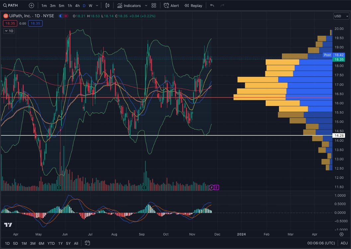Viewport: 351px width, 249px height.
Task: Click the blue 18.35 buy price button
Action: coord(36,23)
